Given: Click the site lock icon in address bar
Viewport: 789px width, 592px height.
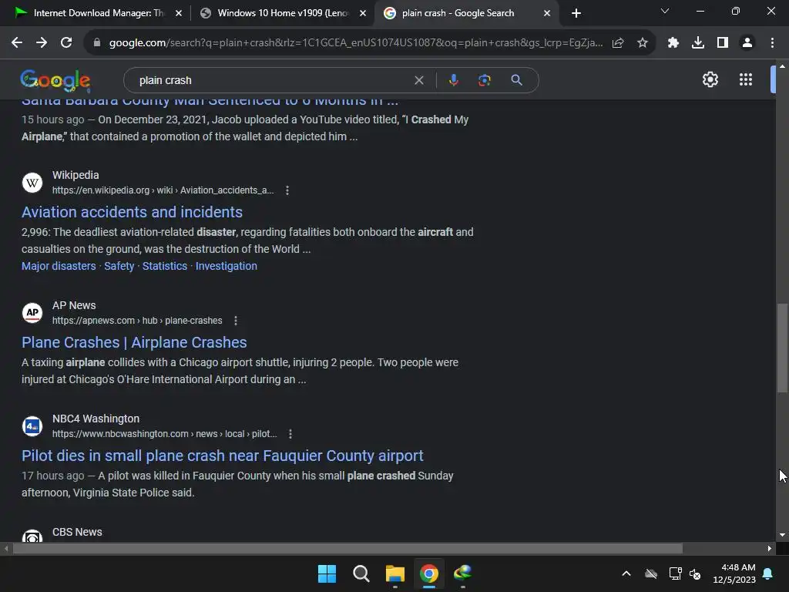Looking at the screenshot, I should [97, 43].
